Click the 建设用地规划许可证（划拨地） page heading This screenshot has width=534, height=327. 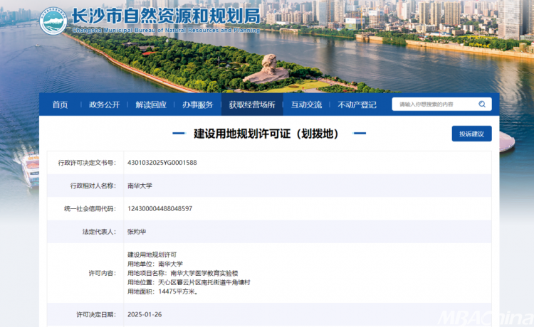click(x=266, y=134)
